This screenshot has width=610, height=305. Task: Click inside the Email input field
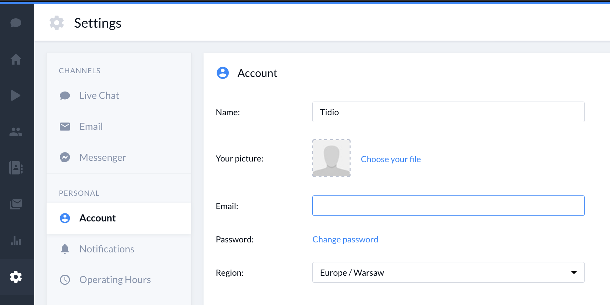pyautogui.click(x=448, y=205)
